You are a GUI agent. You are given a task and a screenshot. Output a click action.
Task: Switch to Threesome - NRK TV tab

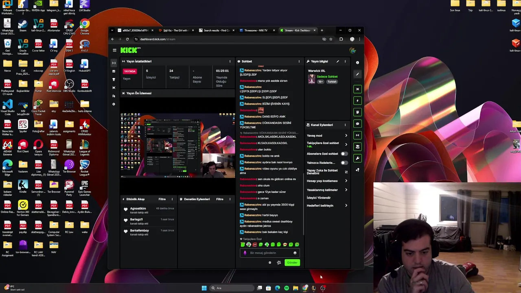256,30
